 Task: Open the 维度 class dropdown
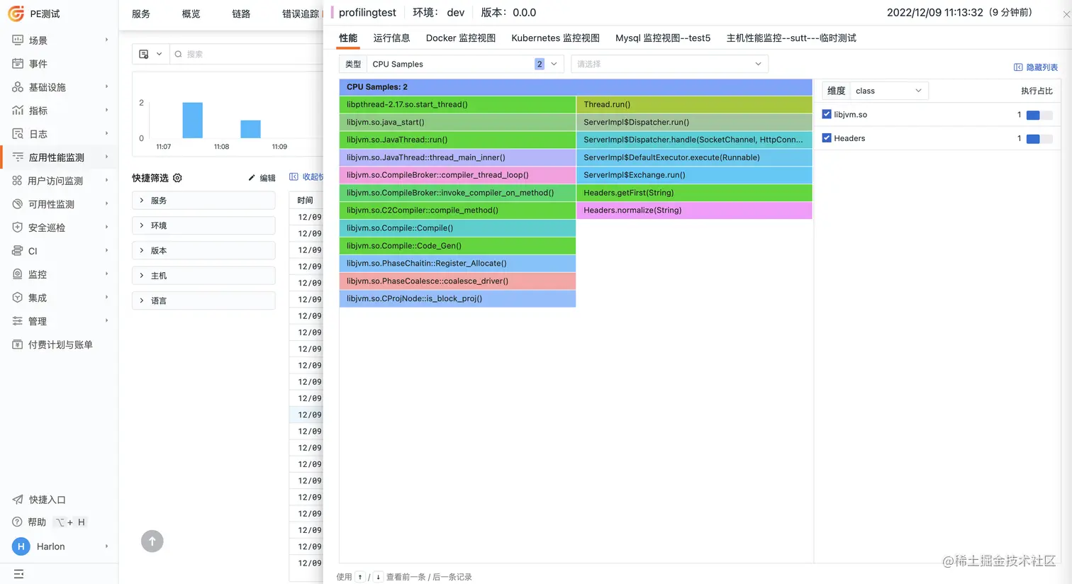(889, 91)
